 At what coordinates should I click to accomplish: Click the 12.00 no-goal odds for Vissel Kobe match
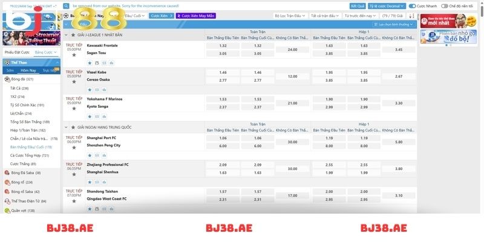click(292, 77)
